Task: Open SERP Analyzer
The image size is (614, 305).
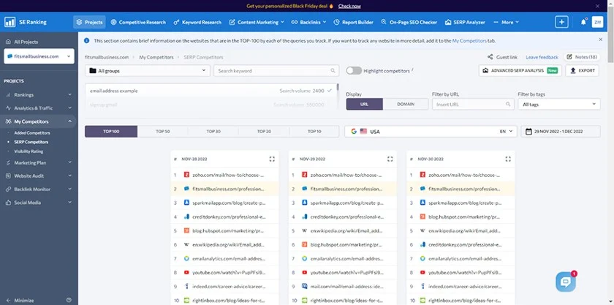Action: tap(465, 23)
